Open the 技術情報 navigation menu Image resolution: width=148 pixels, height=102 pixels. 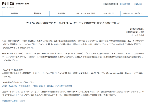[x=38, y=13]
